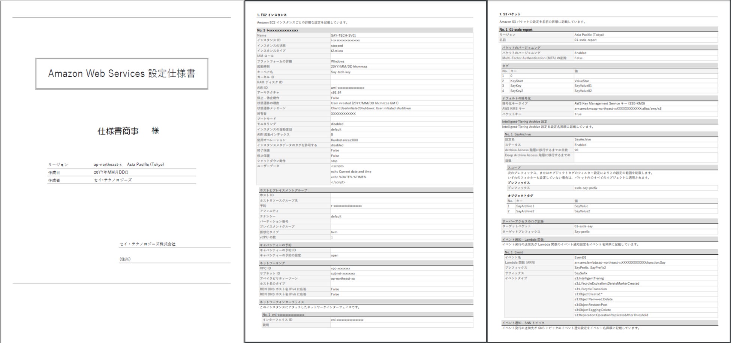Click the "作成者" label on the cover page
This screenshot has width=731, height=343.
coord(54,180)
